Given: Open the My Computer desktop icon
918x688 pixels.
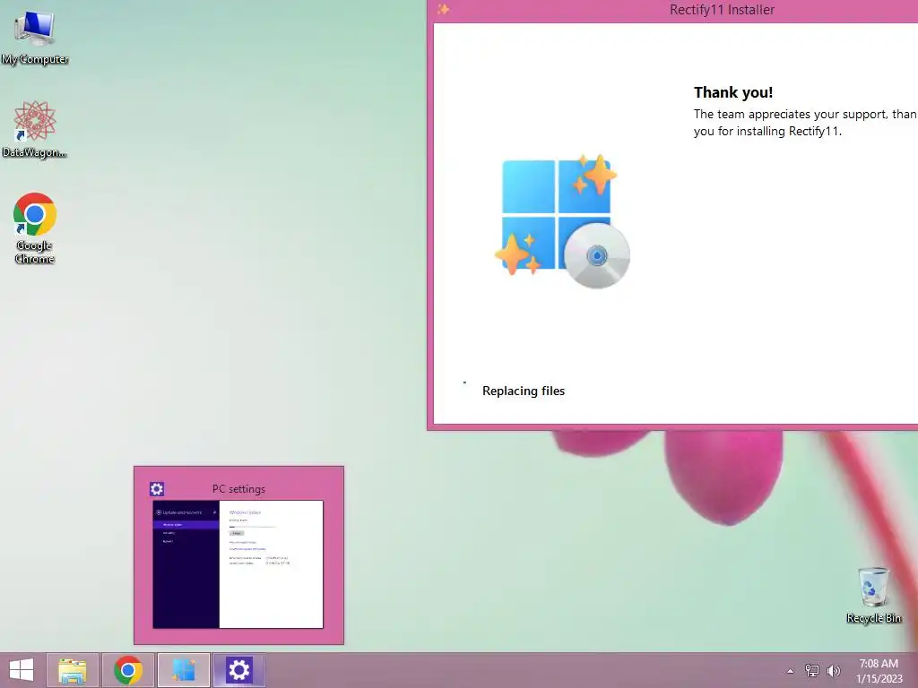Looking at the screenshot, I should point(35,38).
